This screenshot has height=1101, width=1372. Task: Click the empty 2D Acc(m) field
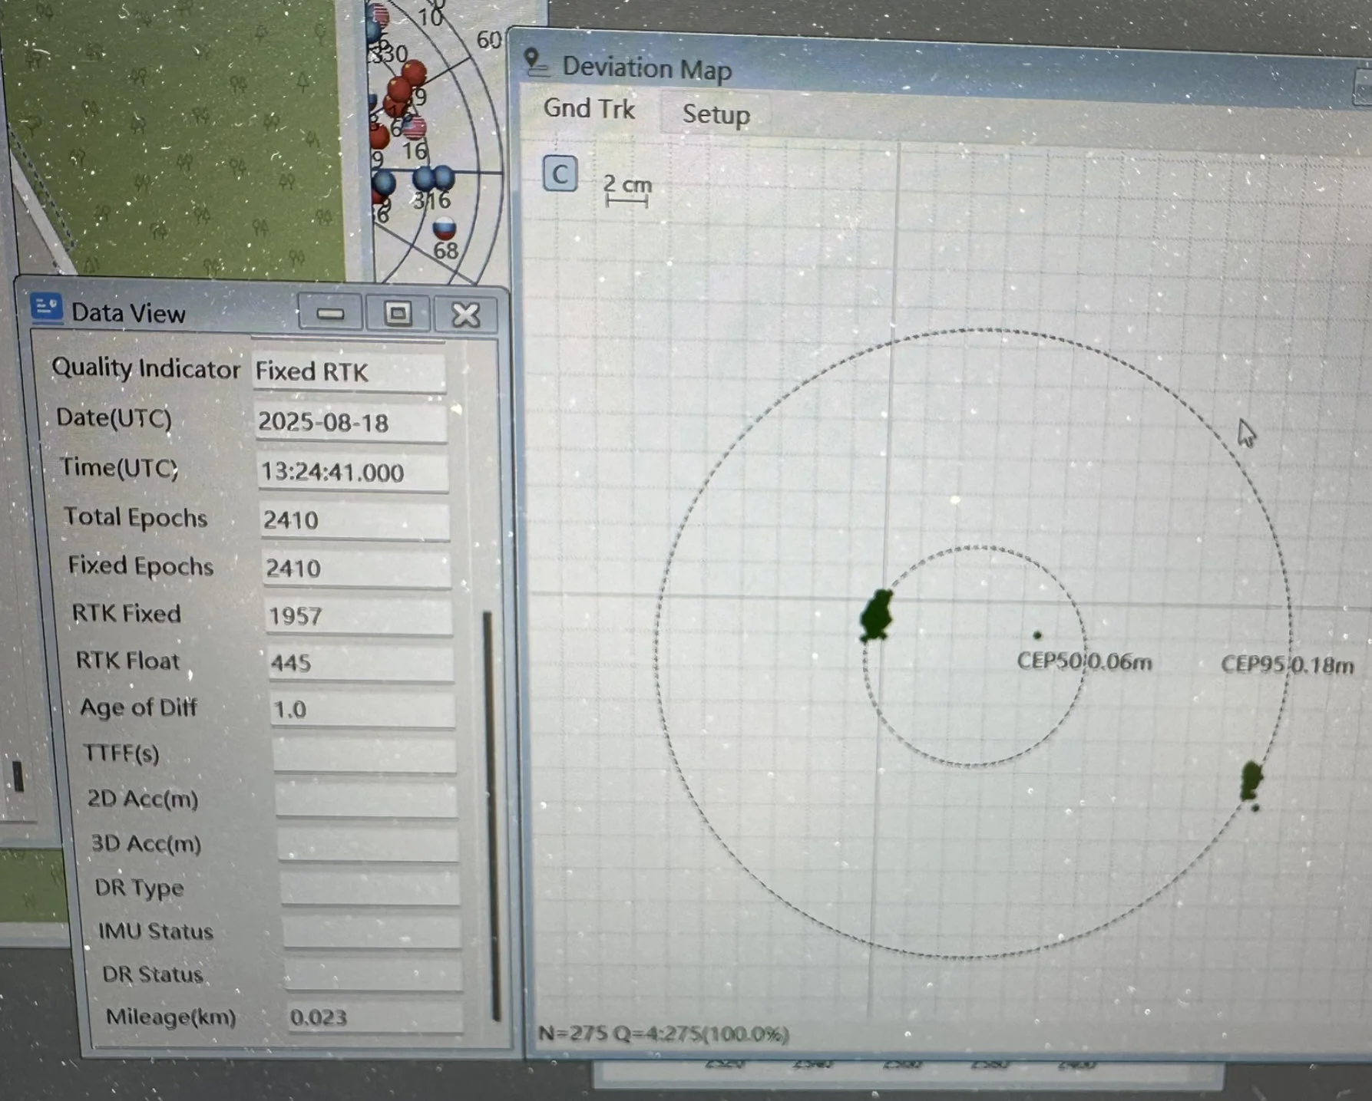pos(366,799)
